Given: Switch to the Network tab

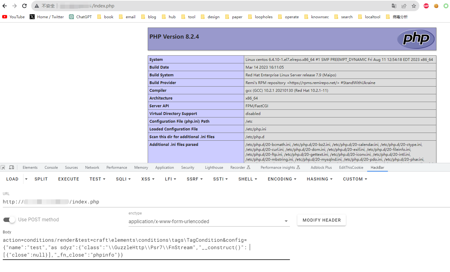Looking at the screenshot, I should point(92,168).
